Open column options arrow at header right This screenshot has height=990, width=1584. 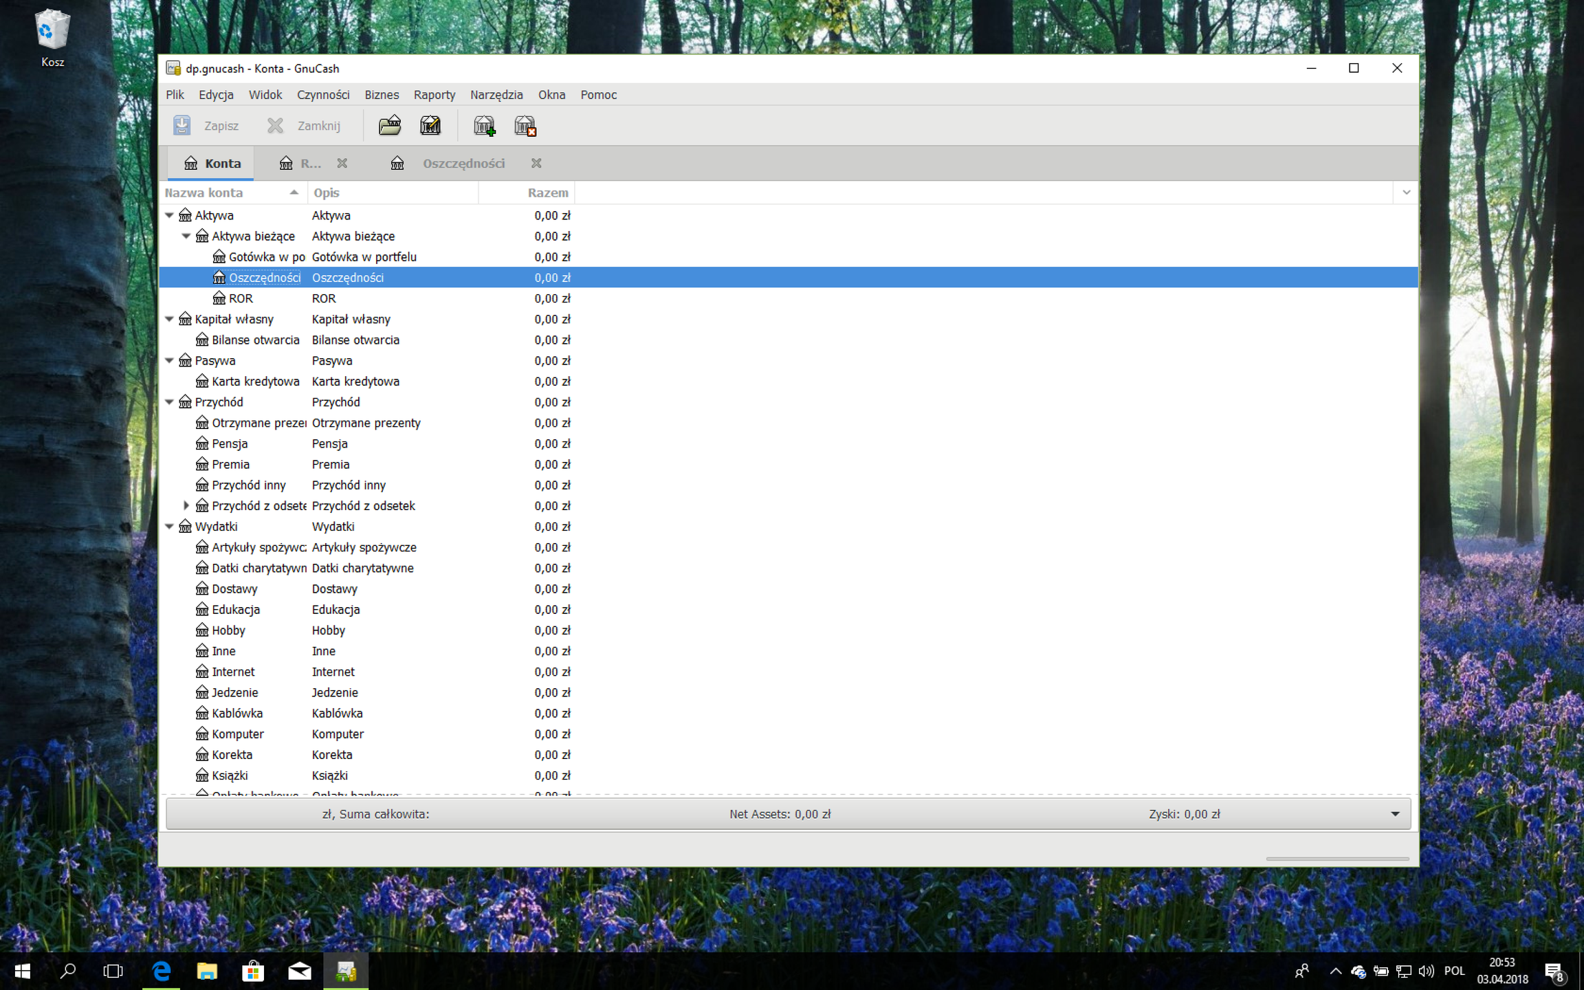(1406, 193)
